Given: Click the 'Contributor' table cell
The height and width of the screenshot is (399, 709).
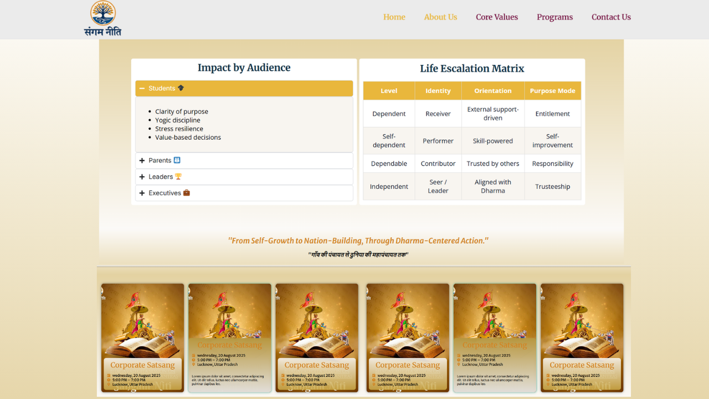Looking at the screenshot, I should [438, 163].
